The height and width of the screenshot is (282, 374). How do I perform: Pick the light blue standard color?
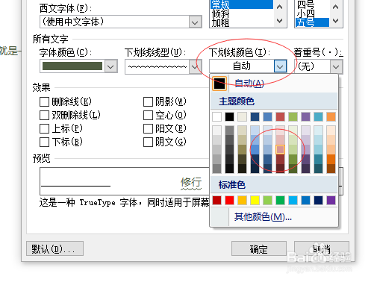293,200
